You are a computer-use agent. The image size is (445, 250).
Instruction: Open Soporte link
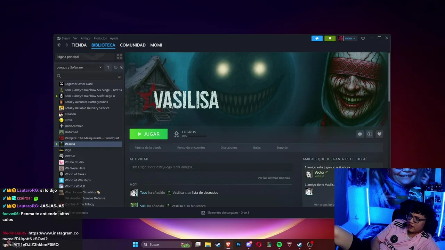tap(282, 148)
